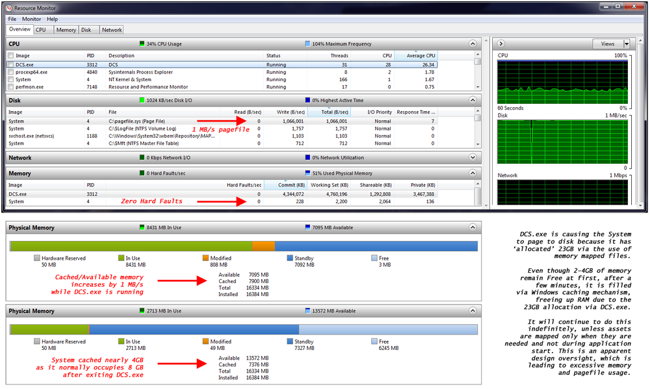Switch to the Network tab

[112, 30]
